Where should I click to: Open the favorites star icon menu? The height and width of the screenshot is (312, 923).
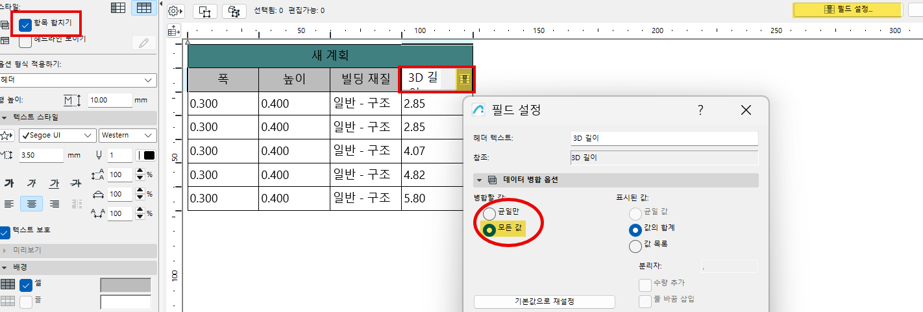[6, 136]
